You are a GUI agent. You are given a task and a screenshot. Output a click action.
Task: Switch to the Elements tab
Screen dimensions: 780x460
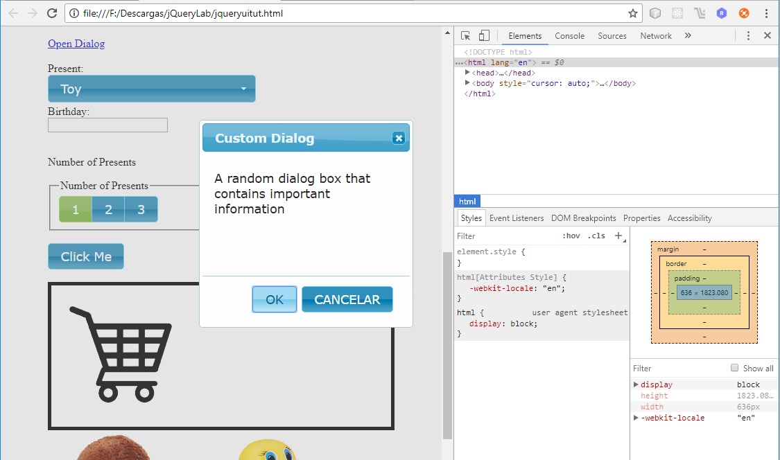click(x=525, y=36)
